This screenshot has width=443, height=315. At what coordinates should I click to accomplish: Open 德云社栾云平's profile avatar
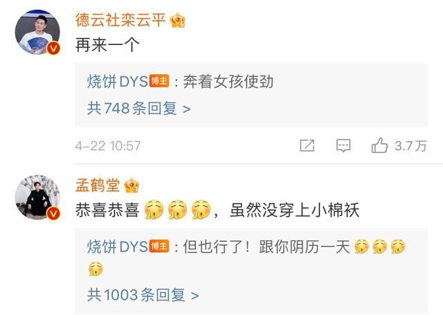tap(37, 32)
